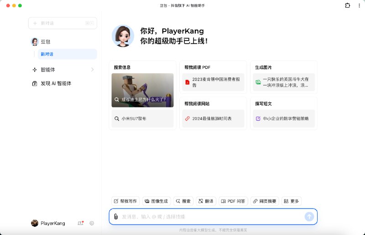
Task: Open the notifications inbox icon
Action: [x=81, y=223]
